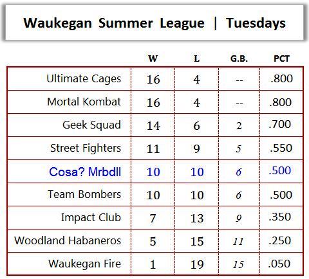Click the PCT column header
The width and height of the screenshot is (309, 279).
[281, 59]
